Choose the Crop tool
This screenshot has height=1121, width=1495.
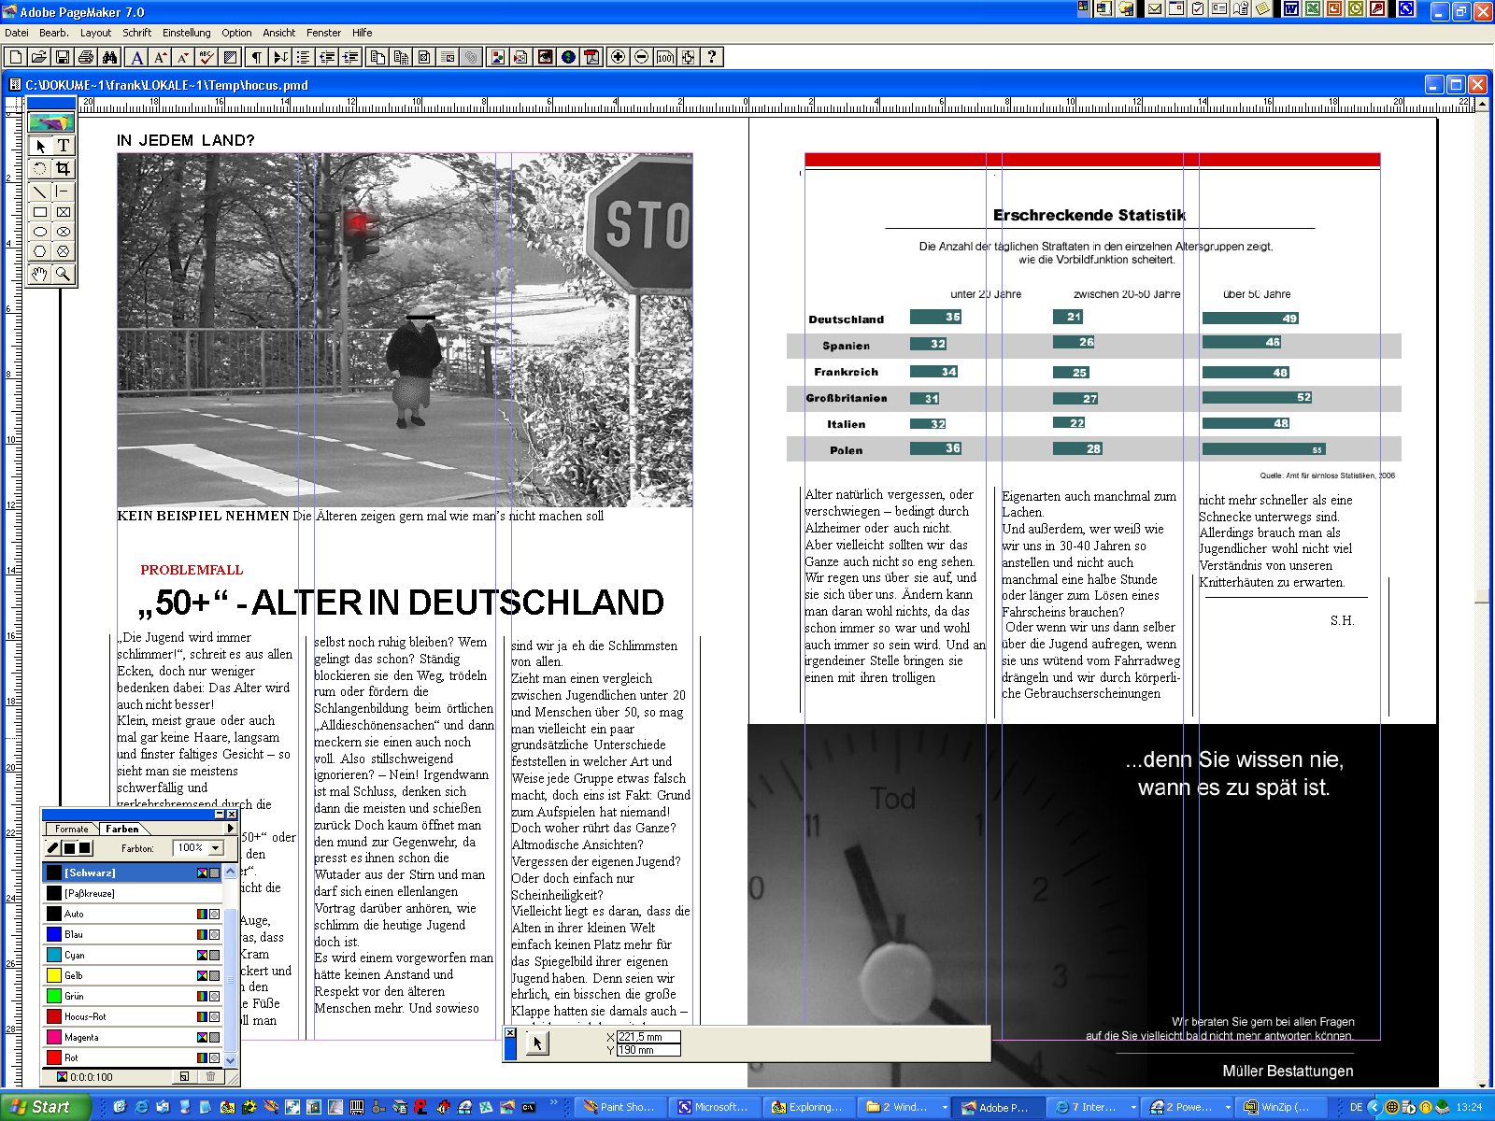(63, 169)
